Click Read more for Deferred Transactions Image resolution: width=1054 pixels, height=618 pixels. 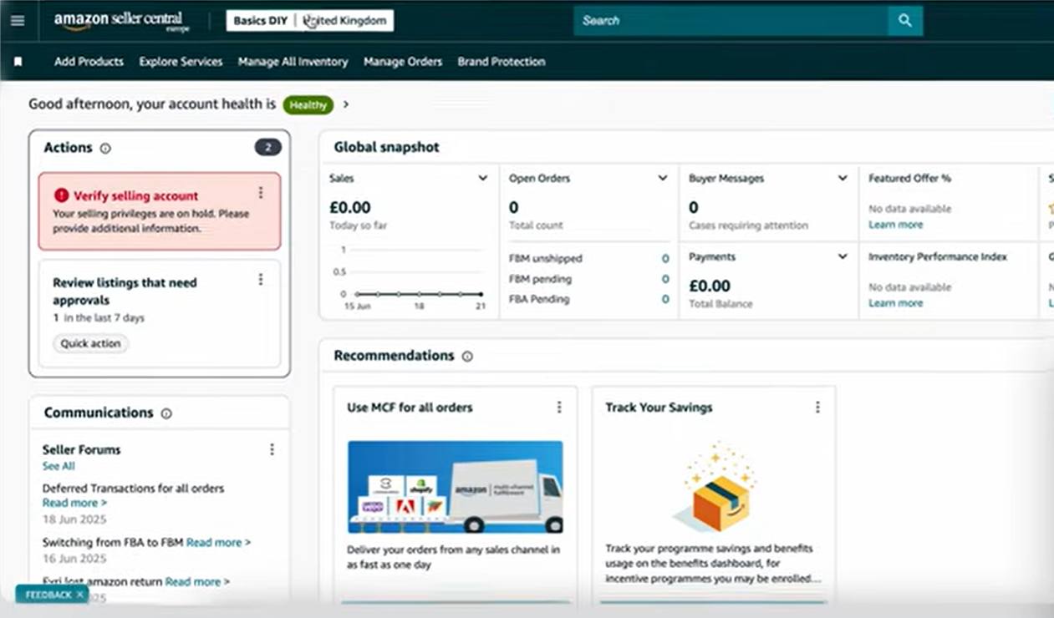tap(74, 504)
